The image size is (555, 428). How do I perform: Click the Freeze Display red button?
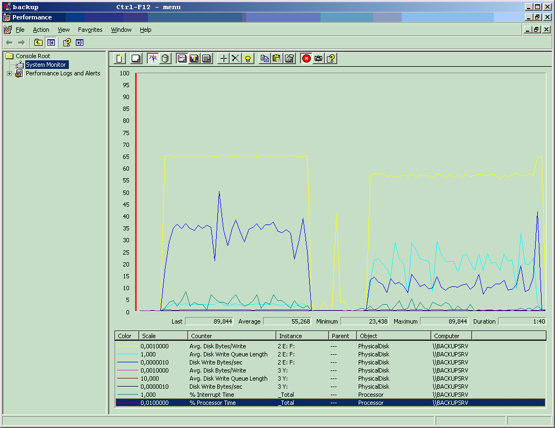(307, 58)
